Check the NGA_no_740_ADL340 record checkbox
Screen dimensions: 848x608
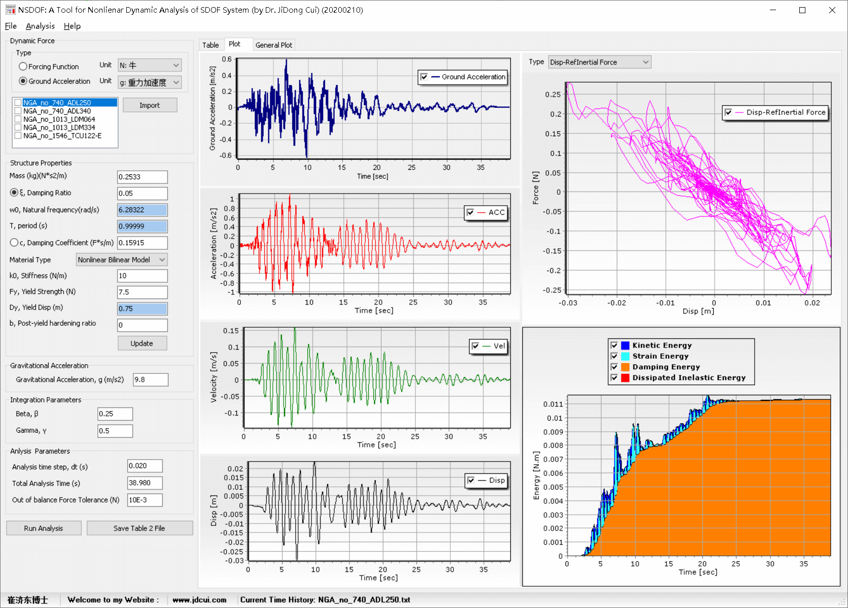click(18, 111)
